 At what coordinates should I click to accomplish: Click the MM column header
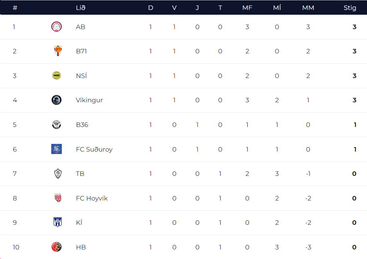click(x=308, y=8)
